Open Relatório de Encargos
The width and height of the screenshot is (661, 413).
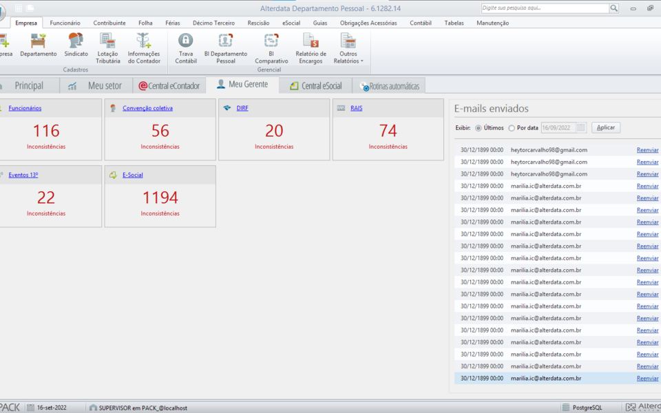(311, 48)
